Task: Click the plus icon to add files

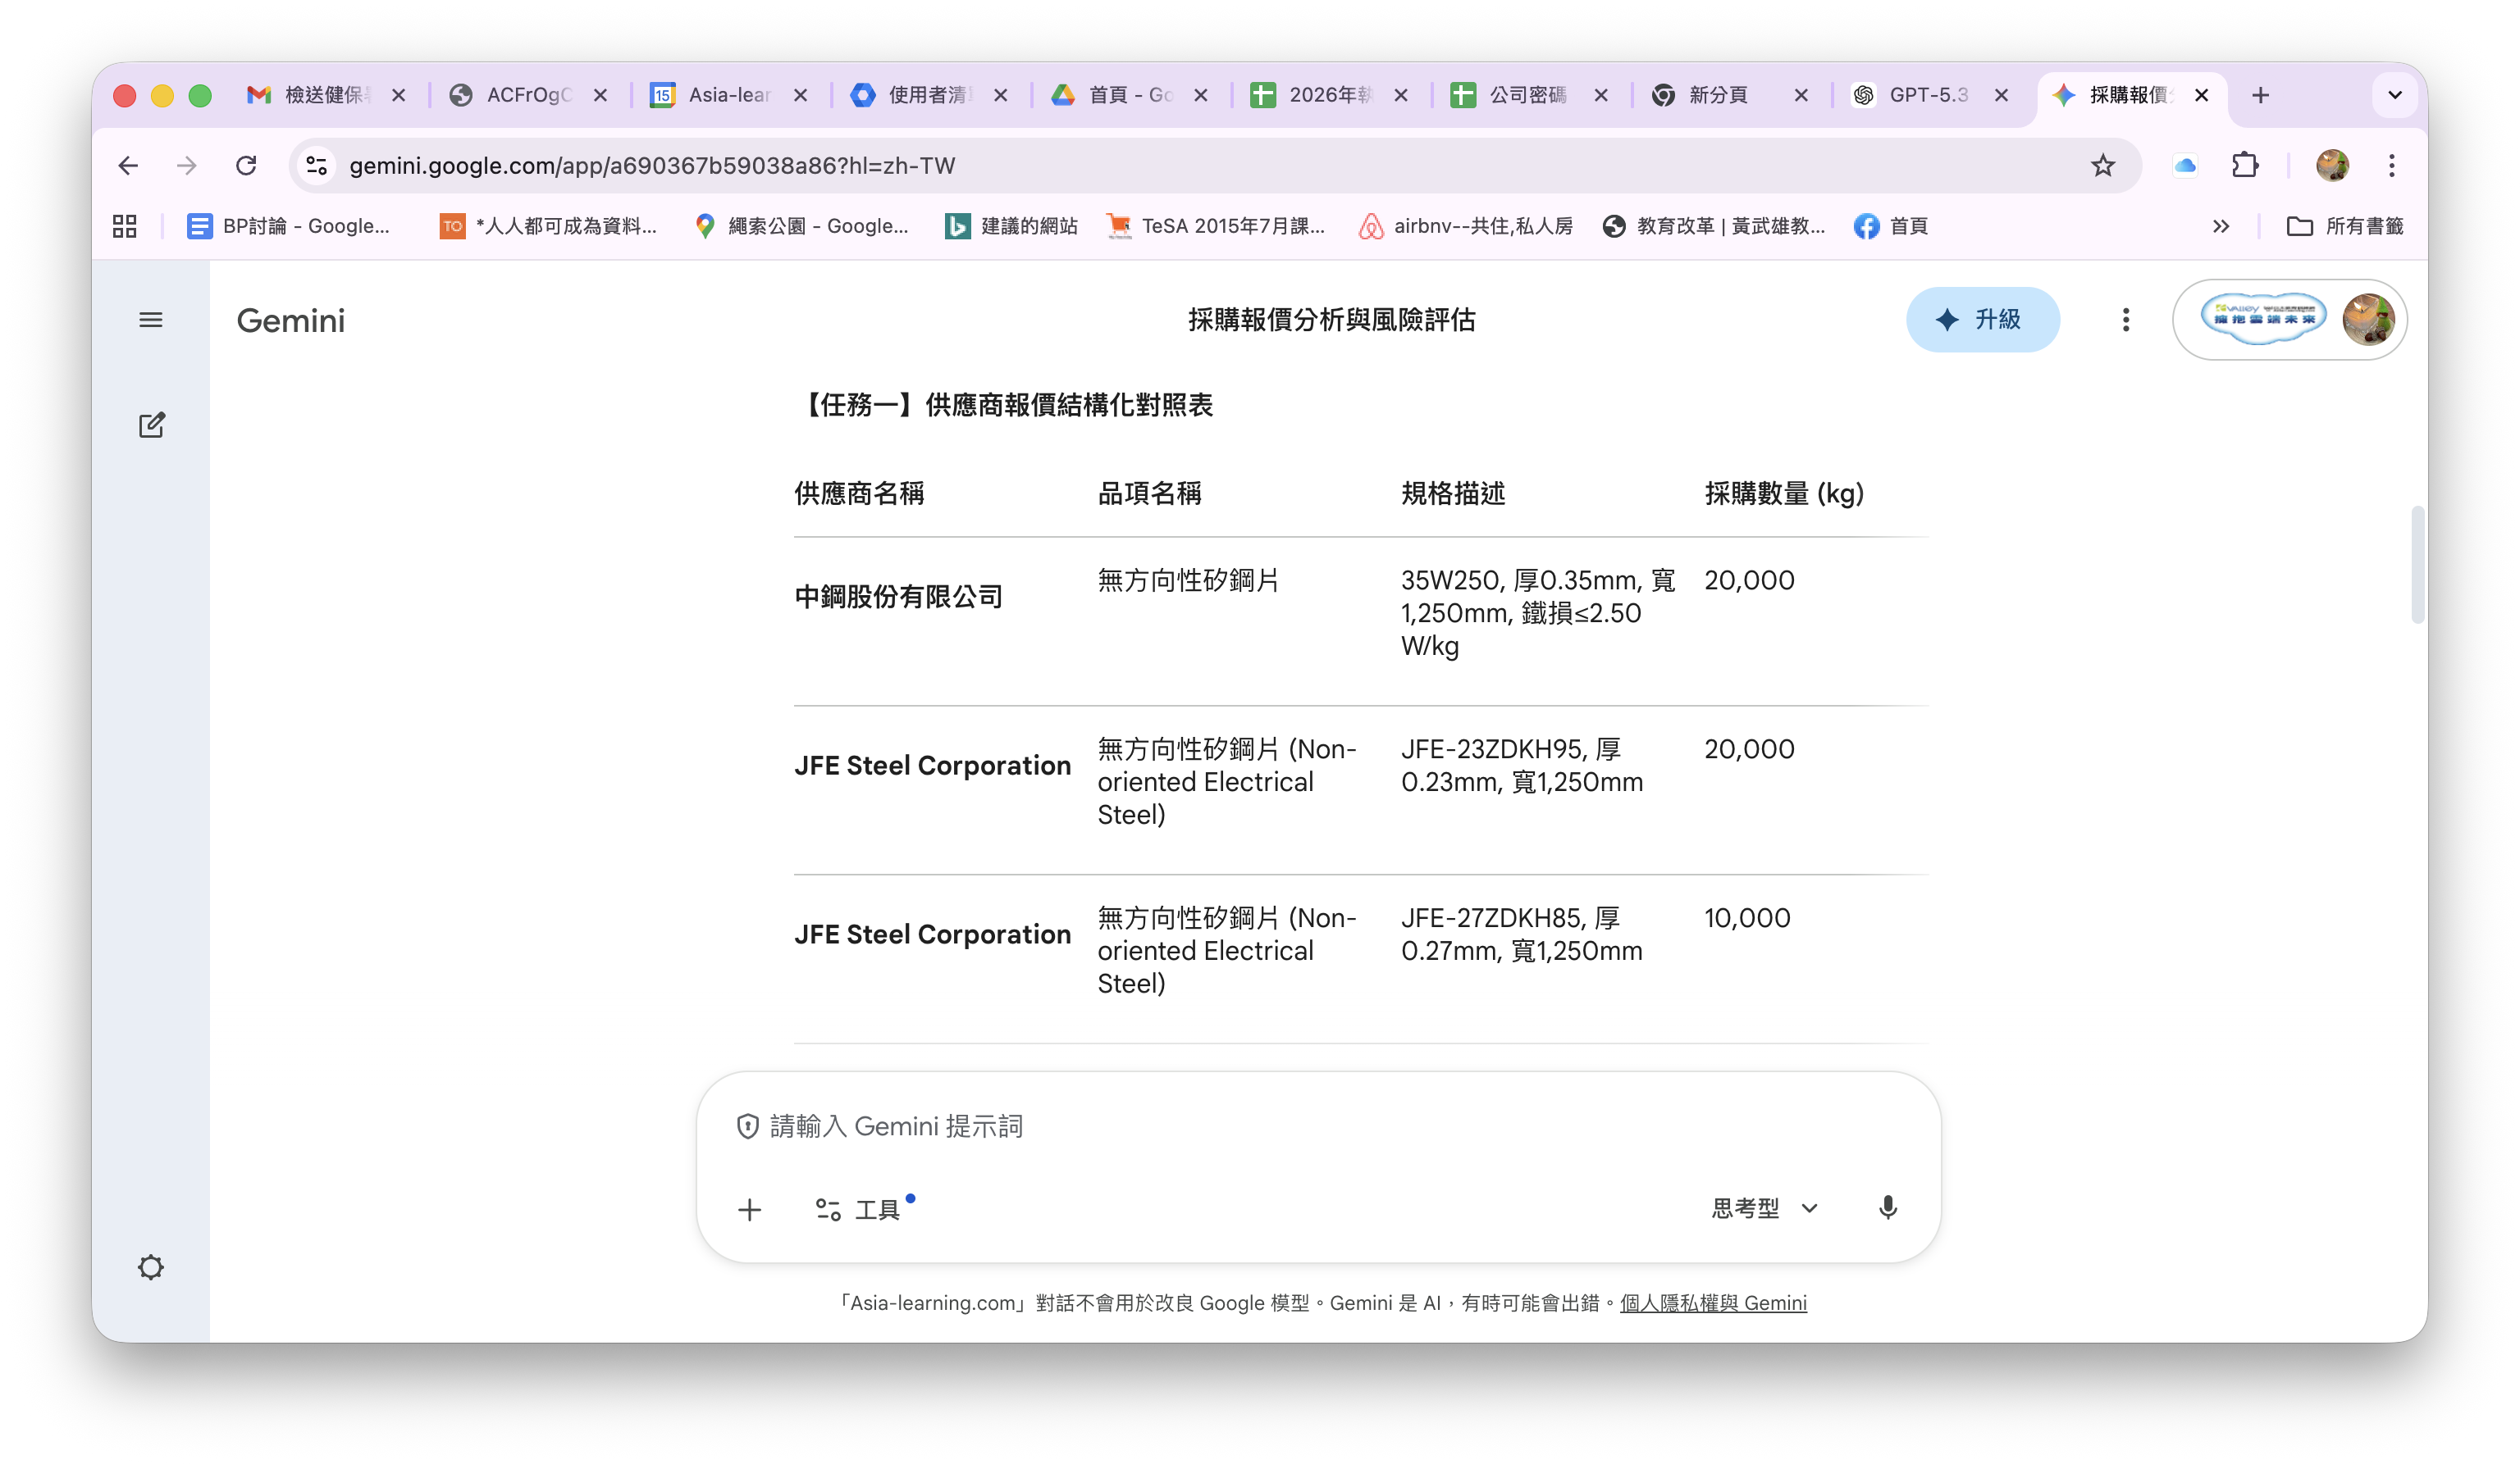Action: point(749,1210)
